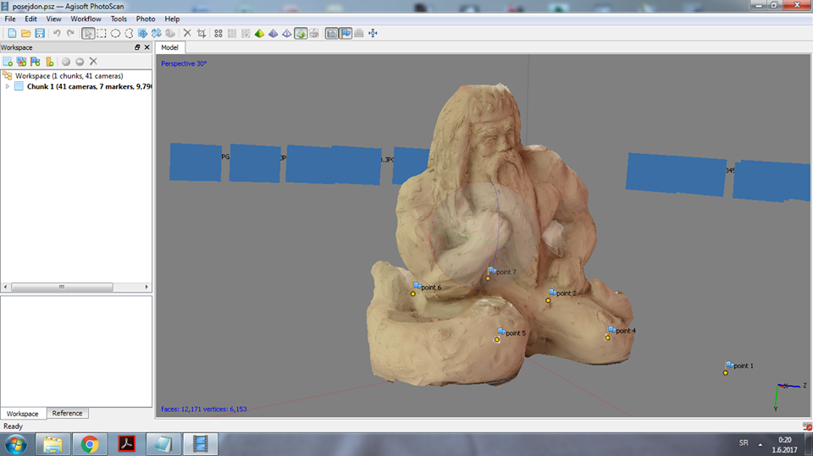Screen dimensions: 813x456
Task: Switch to the Model tab
Action: 169,47
